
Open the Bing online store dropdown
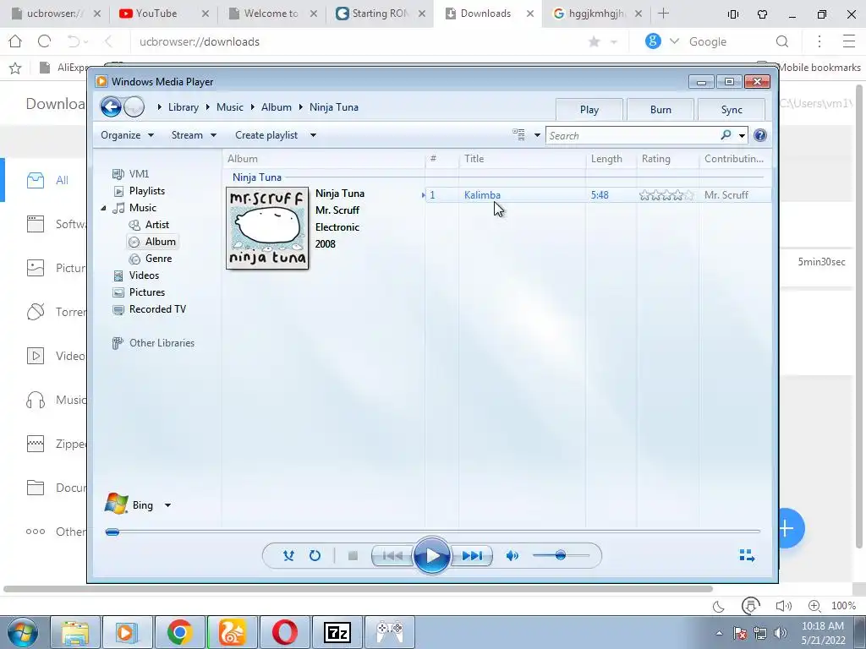pyautogui.click(x=167, y=505)
